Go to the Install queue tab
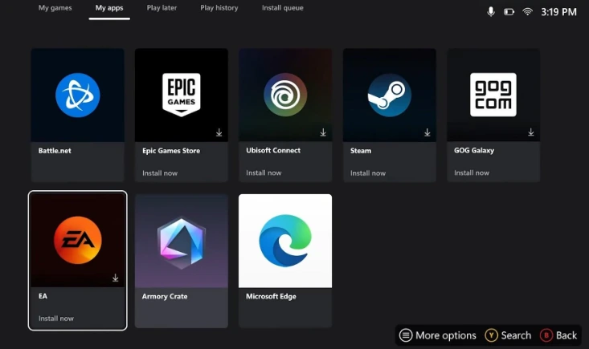 pyautogui.click(x=283, y=8)
